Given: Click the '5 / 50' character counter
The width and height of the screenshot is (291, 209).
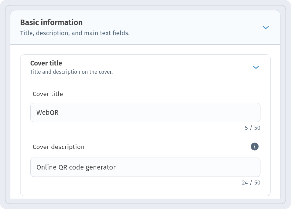Looking at the screenshot, I should (x=252, y=128).
